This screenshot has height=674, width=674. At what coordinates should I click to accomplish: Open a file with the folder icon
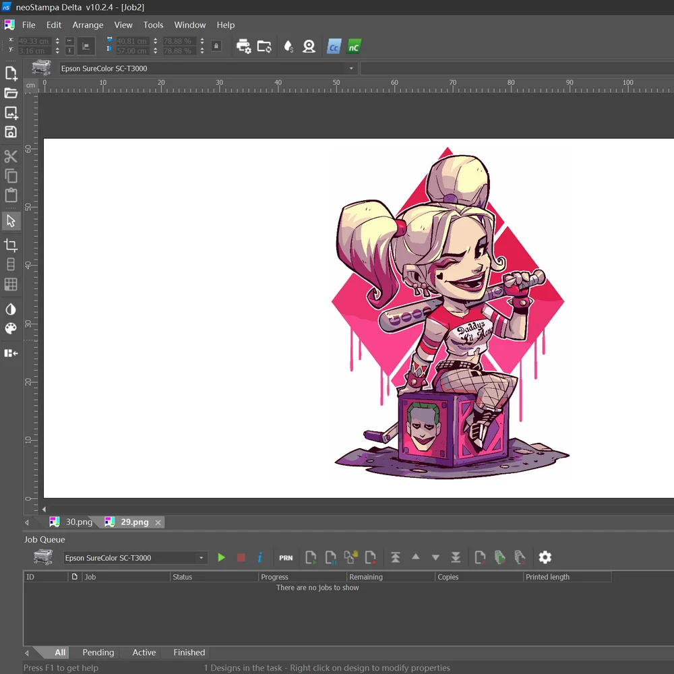click(11, 93)
